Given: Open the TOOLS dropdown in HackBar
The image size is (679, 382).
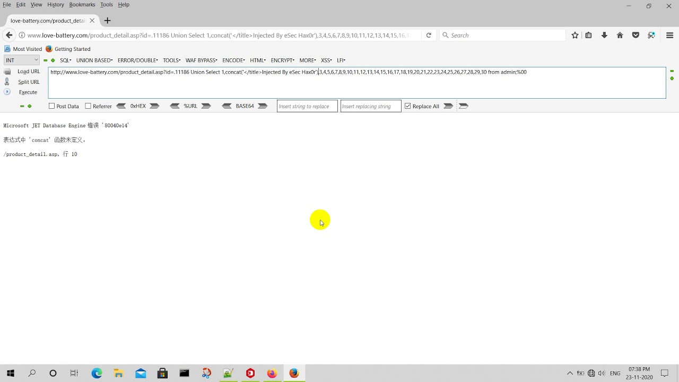Looking at the screenshot, I should tap(172, 60).
